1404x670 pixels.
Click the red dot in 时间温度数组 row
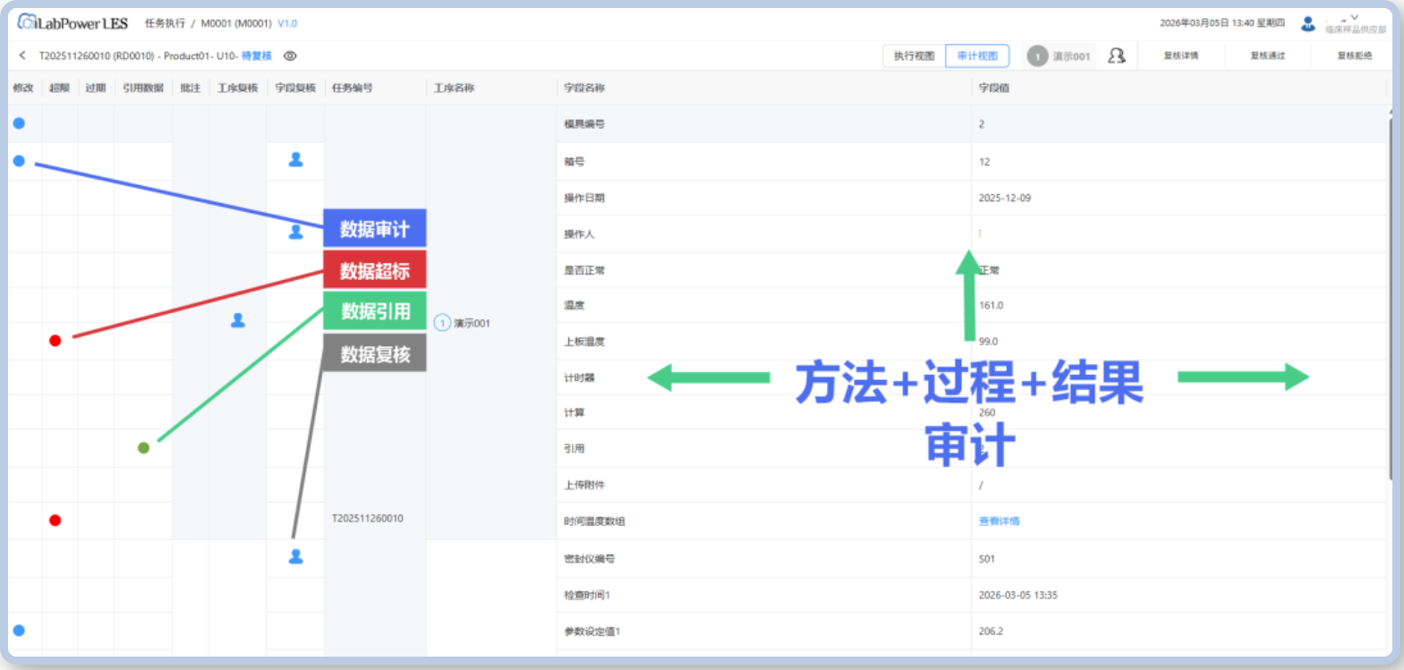point(55,521)
